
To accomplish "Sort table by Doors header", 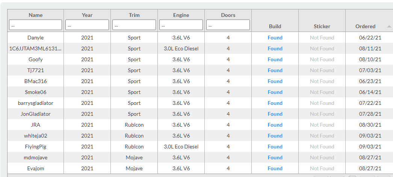I will pyautogui.click(x=228, y=15).
